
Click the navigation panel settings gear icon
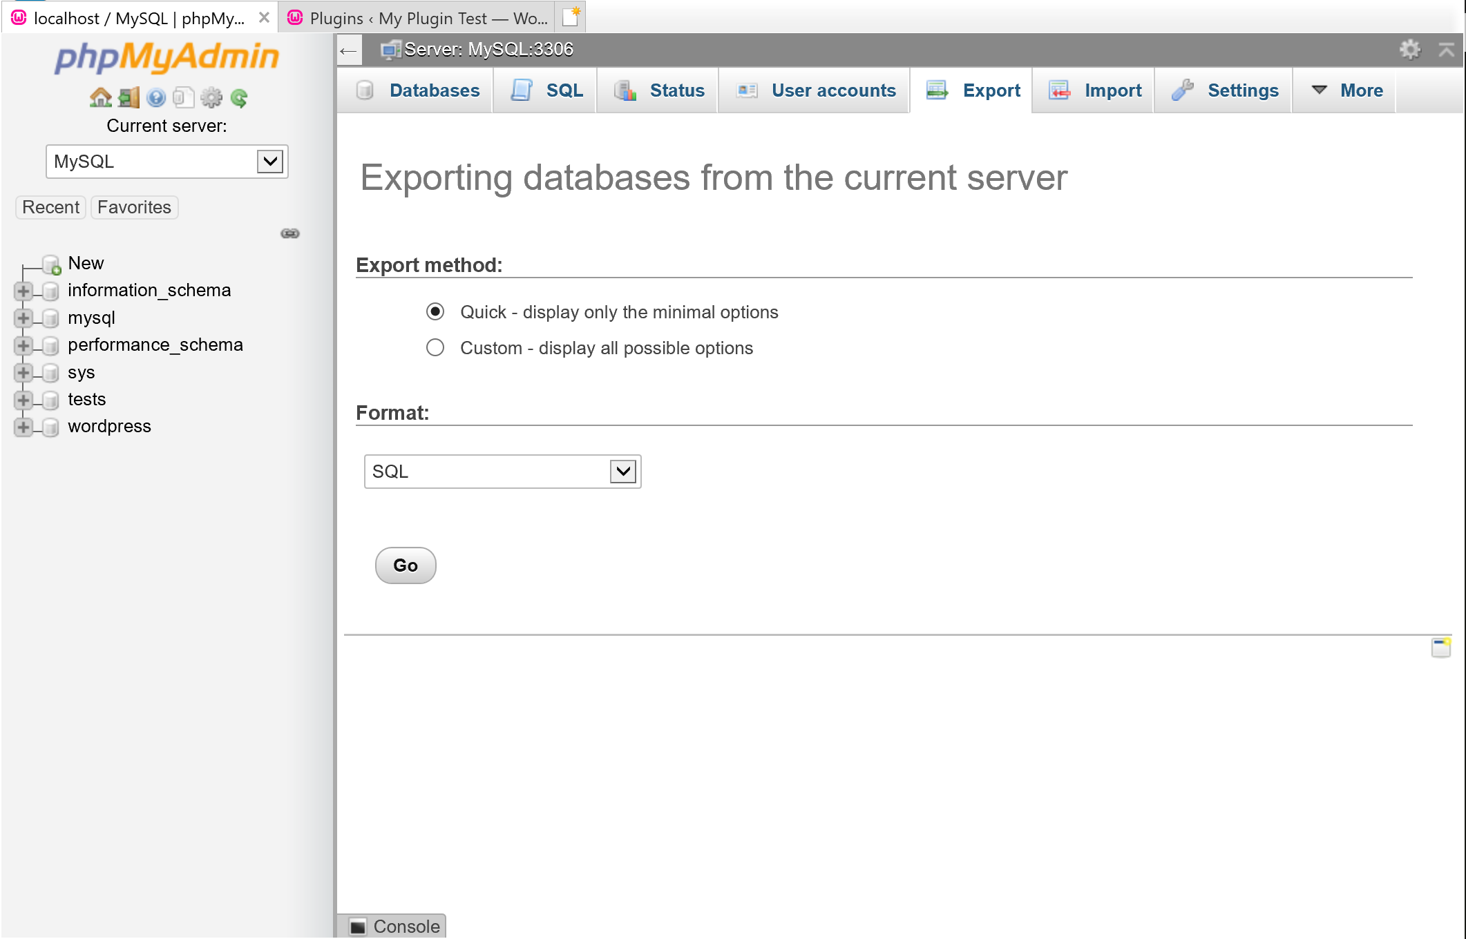click(x=211, y=98)
